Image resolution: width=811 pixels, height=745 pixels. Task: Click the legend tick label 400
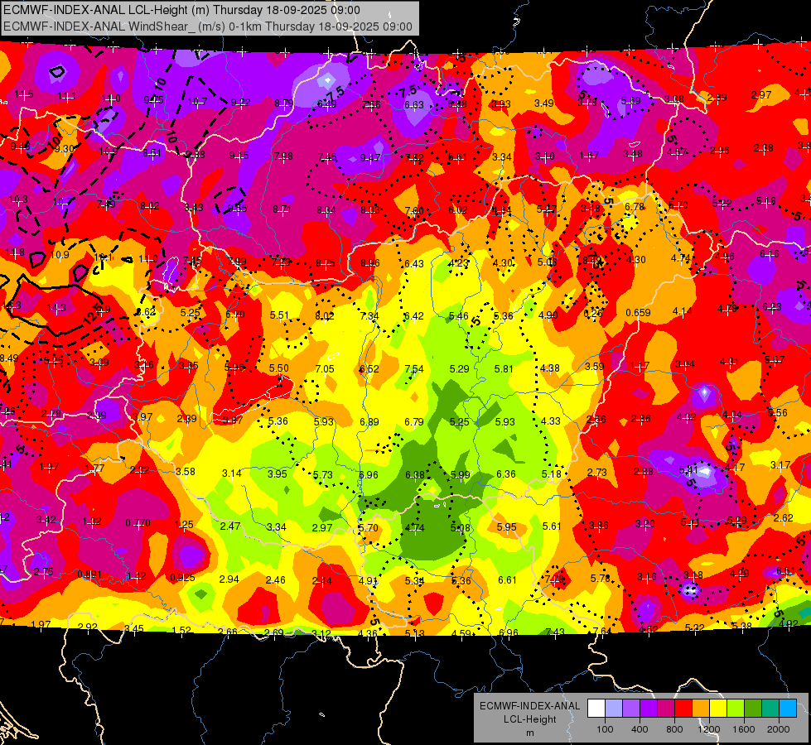click(x=640, y=729)
